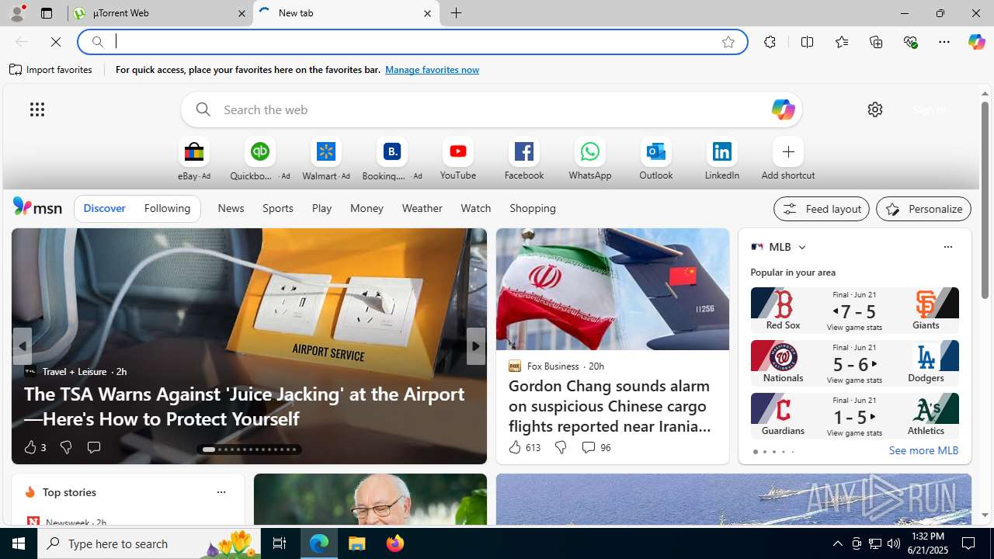Select the Discover tab
994x559 pixels.
[104, 208]
